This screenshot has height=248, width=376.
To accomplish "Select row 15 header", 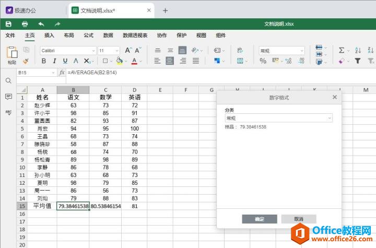I will click(x=22, y=206).
